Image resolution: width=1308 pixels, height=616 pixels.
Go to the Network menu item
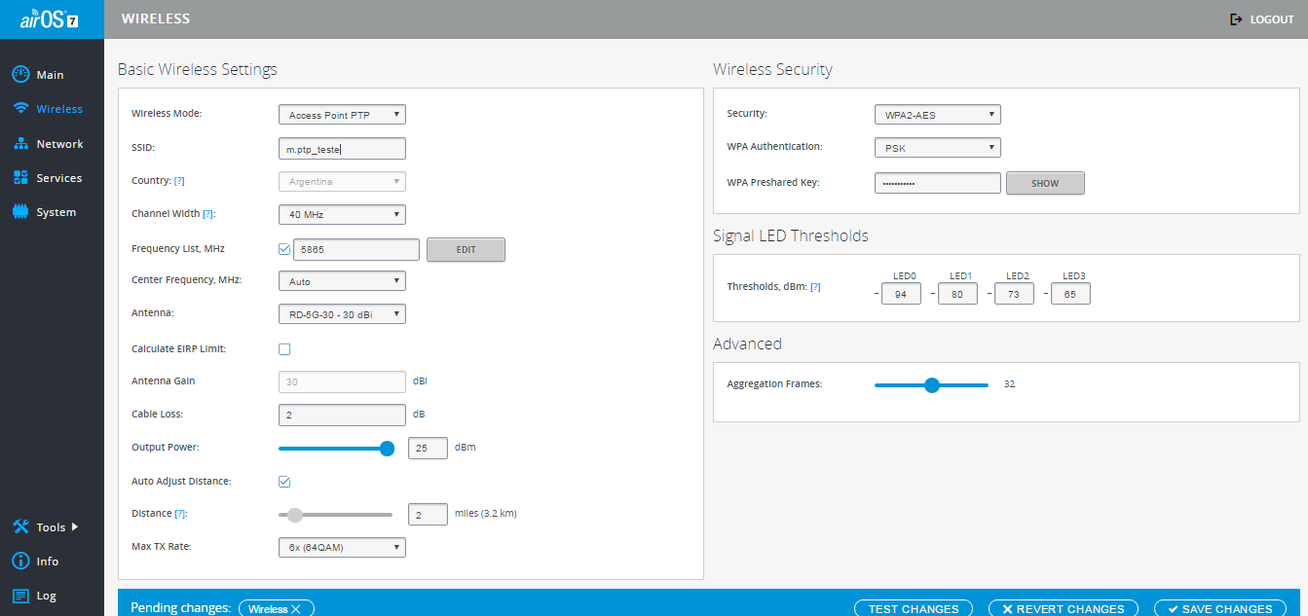59,144
